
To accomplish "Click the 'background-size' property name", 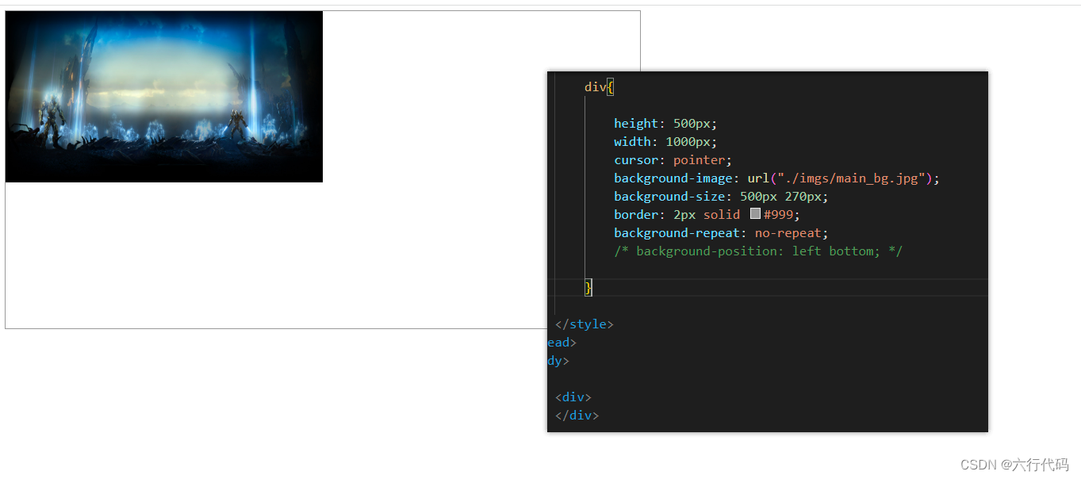I will (669, 196).
